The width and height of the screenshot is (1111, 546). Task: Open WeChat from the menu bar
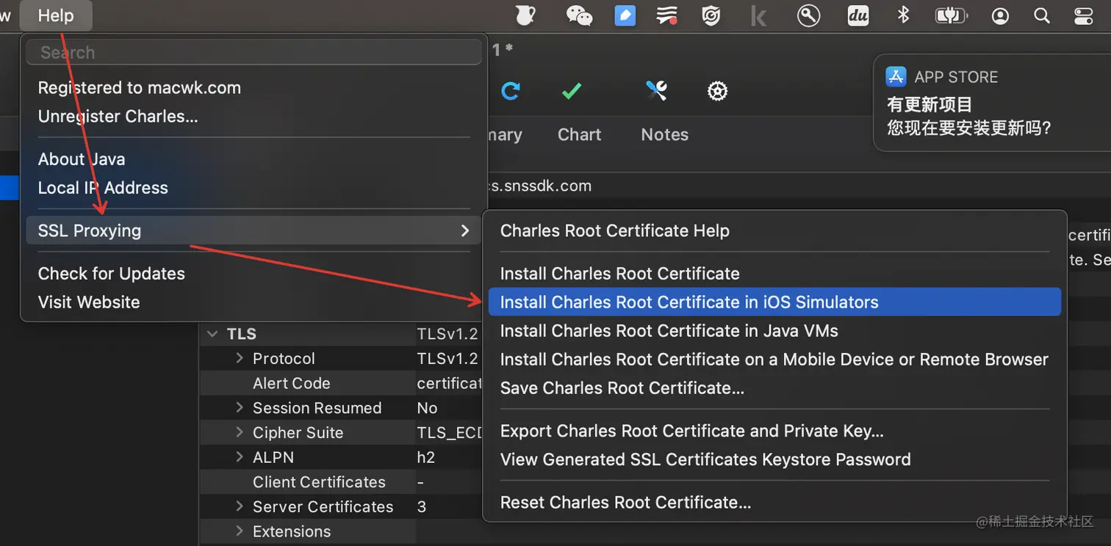click(579, 15)
